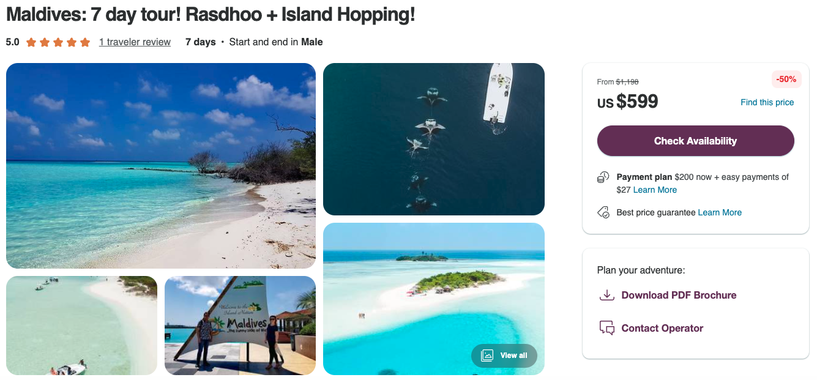Click the Check Availability button
This screenshot has width=817, height=380.
[695, 141]
